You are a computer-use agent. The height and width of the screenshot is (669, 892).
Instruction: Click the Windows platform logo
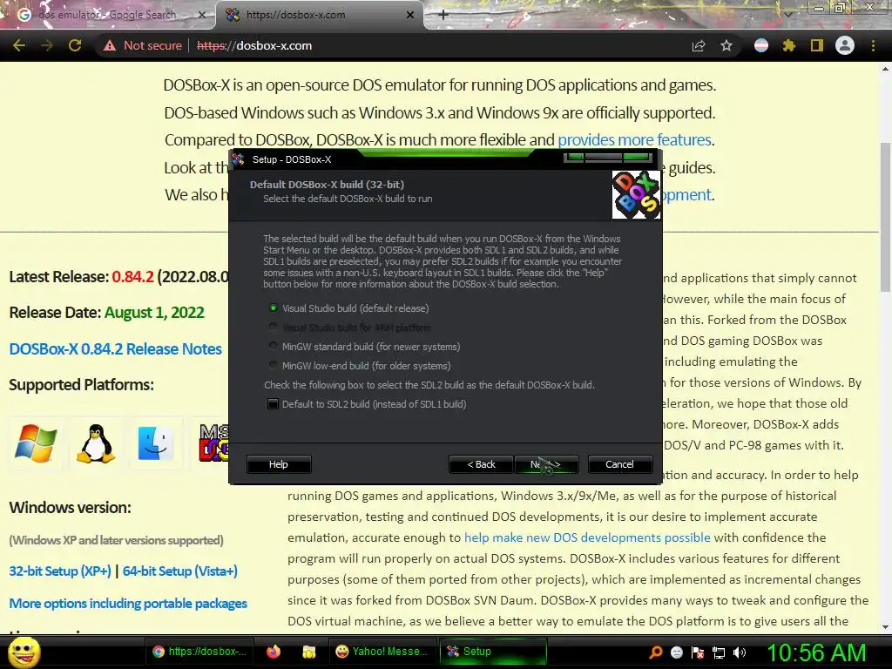pyautogui.click(x=36, y=443)
